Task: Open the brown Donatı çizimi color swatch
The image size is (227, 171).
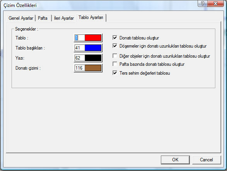Action: pyautogui.click(x=93, y=68)
